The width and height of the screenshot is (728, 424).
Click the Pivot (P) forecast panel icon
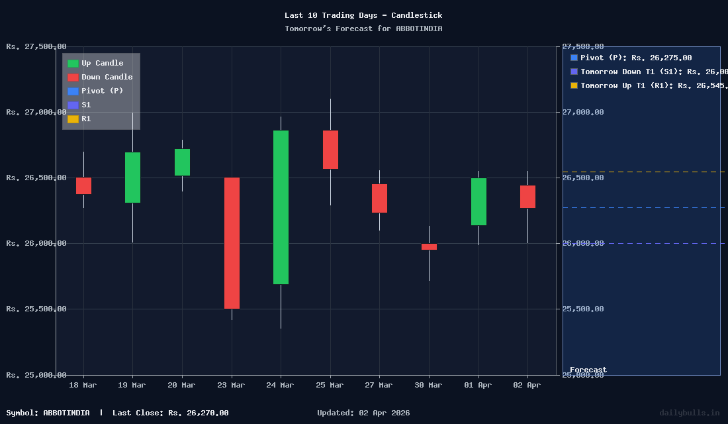573,58
